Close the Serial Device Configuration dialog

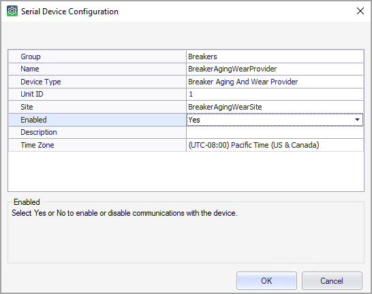click(360, 11)
